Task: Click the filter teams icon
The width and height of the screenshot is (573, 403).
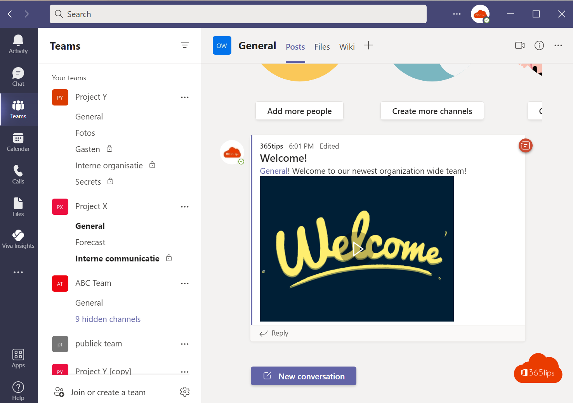Action: (x=185, y=45)
